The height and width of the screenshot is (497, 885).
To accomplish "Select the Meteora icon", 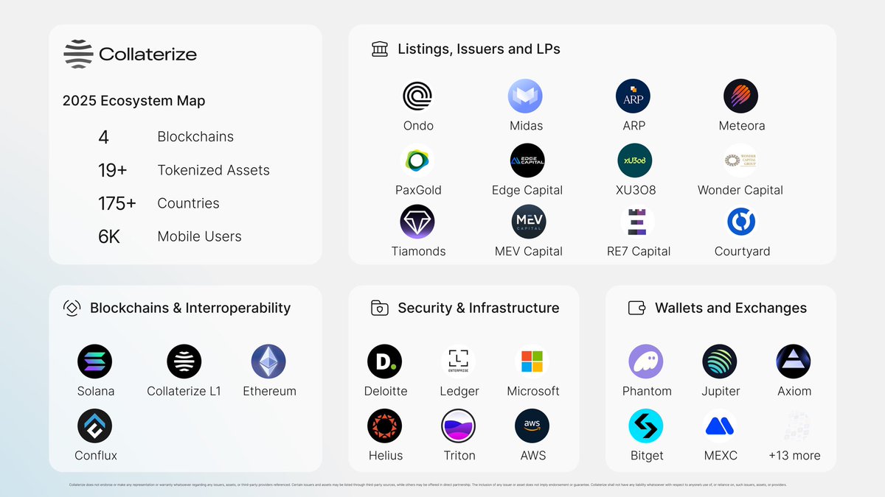I will (x=740, y=96).
